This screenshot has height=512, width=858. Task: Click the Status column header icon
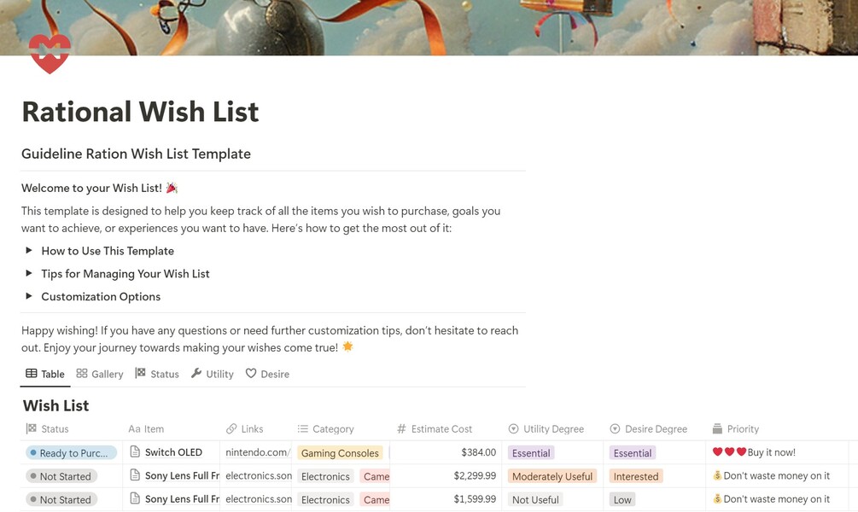[32, 429]
